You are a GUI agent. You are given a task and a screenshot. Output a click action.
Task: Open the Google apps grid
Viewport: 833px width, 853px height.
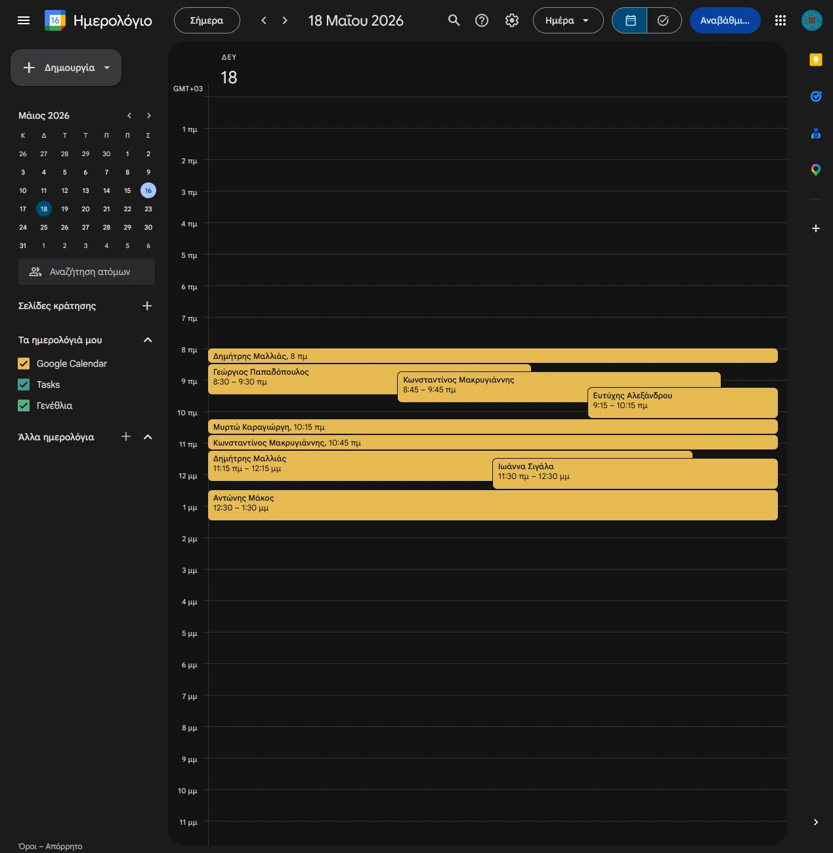pyautogui.click(x=780, y=20)
